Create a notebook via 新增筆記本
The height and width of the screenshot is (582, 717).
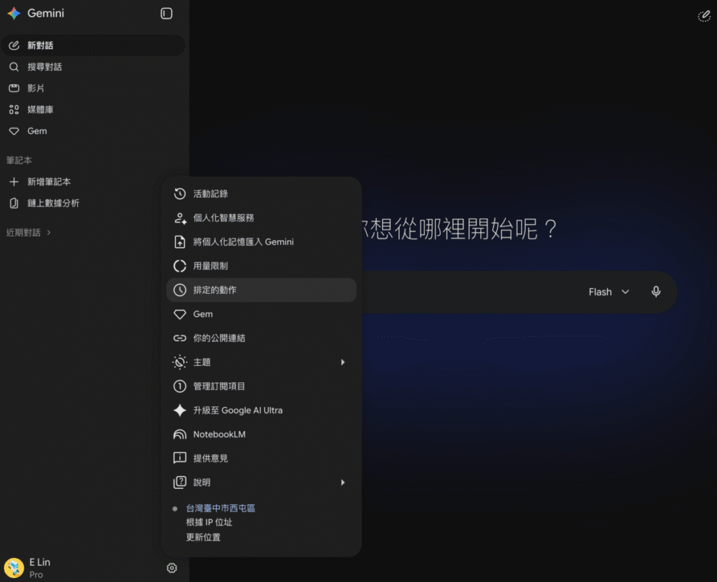point(93,182)
